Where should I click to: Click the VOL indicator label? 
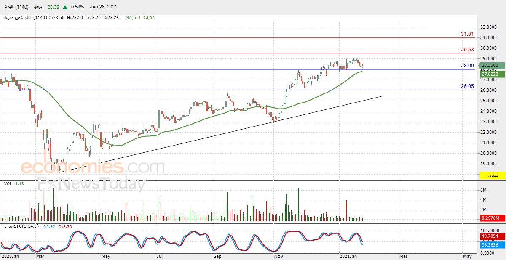point(8,183)
